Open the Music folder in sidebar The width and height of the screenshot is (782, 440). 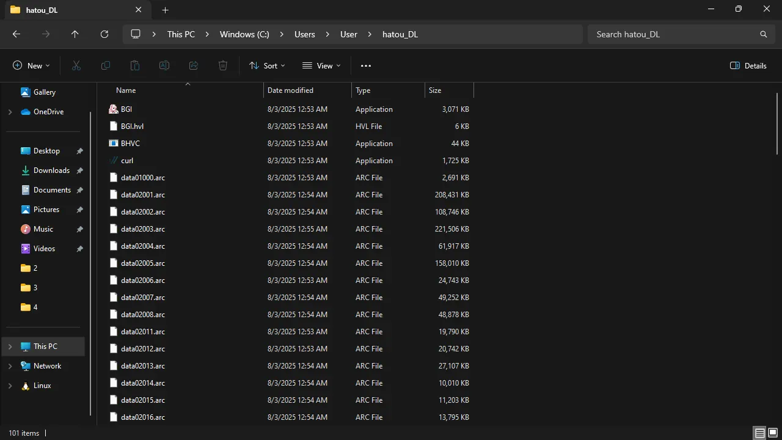coord(43,229)
